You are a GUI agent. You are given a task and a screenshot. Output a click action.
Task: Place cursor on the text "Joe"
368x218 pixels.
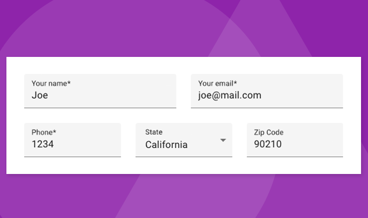point(40,96)
